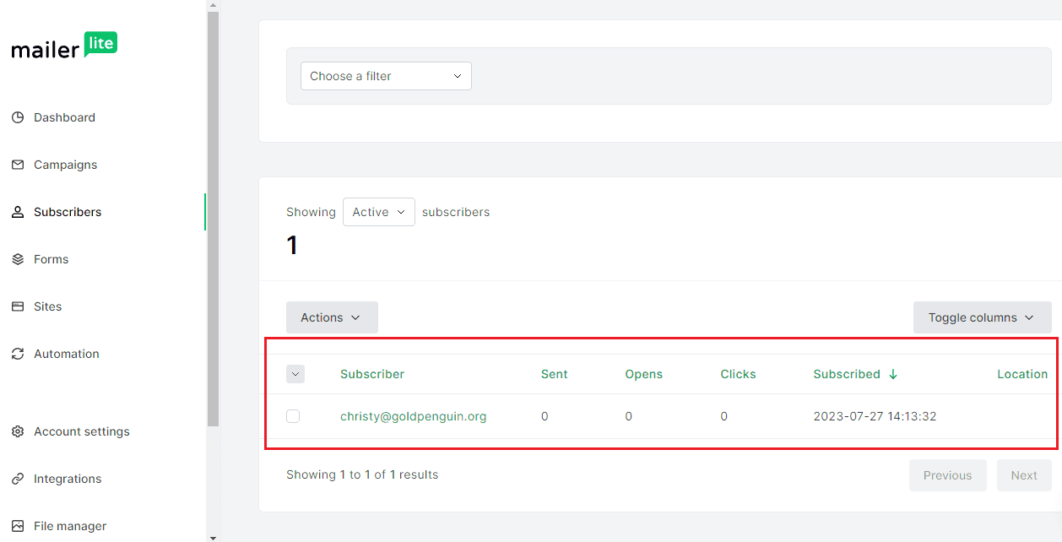Click the Integrations link chain icon

(18, 479)
